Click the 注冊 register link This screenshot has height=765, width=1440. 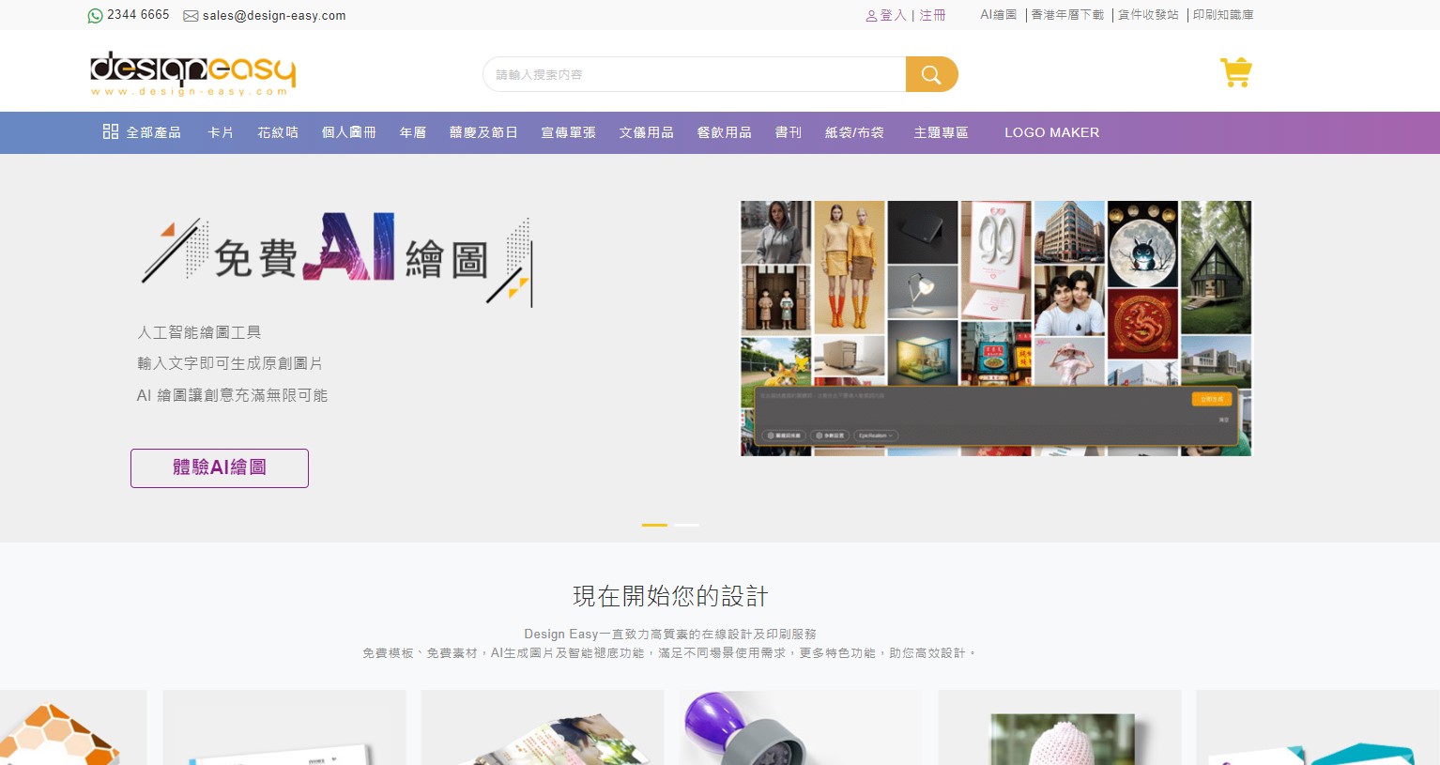(932, 15)
